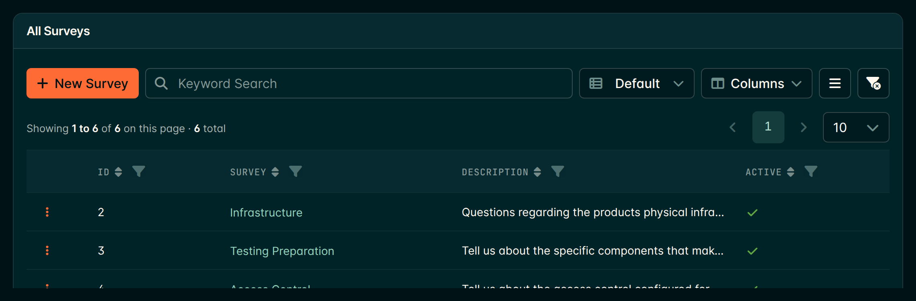Image resolution: width=916 pixels, height=301 pixels.
Task: Open rows-per-page dropdown showing 10
Action: coord(856,127)
